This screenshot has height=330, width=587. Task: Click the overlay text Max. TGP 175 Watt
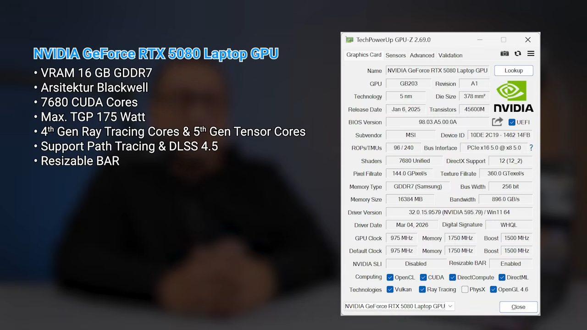(93, 117)
